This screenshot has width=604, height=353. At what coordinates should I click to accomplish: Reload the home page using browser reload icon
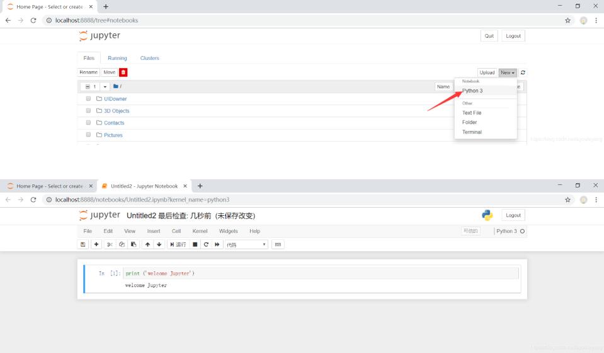coord(33,20)
